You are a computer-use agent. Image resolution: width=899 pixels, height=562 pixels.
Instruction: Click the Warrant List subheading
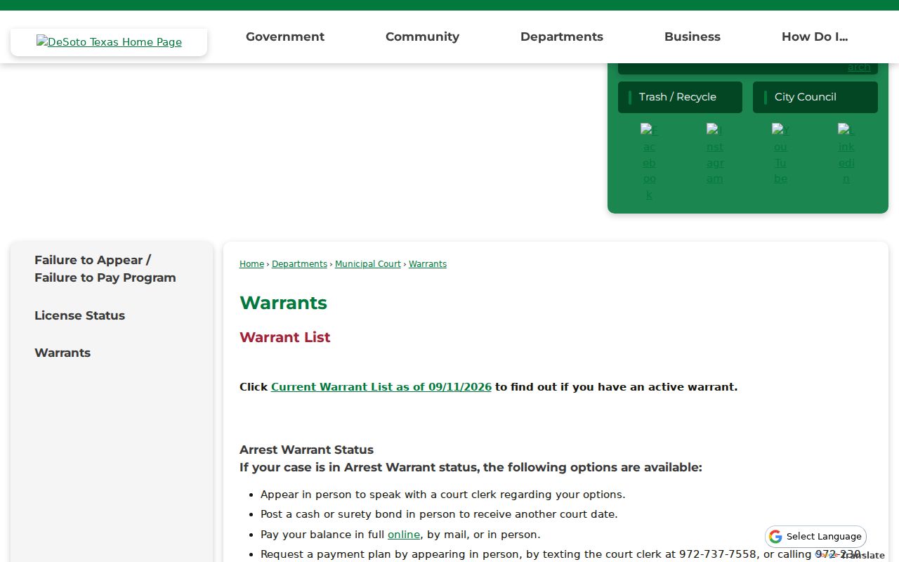(x=284, y=337)
